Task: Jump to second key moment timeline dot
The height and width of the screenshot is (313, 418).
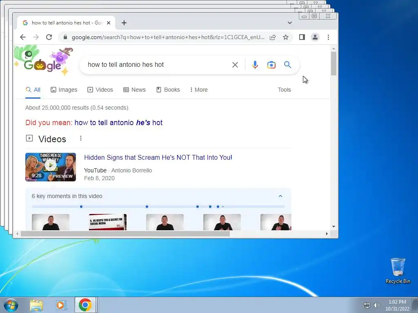Action: 147,207
